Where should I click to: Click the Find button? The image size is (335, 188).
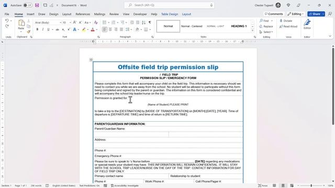[264, 21]
